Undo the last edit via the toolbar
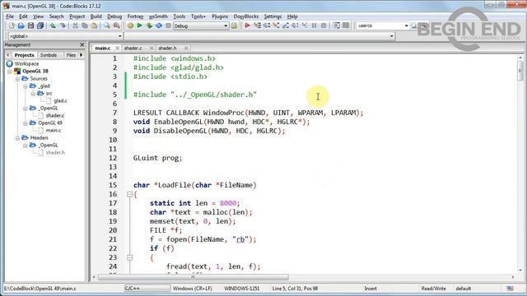Viewport: 527px width, 296px height. click(53, 25)
